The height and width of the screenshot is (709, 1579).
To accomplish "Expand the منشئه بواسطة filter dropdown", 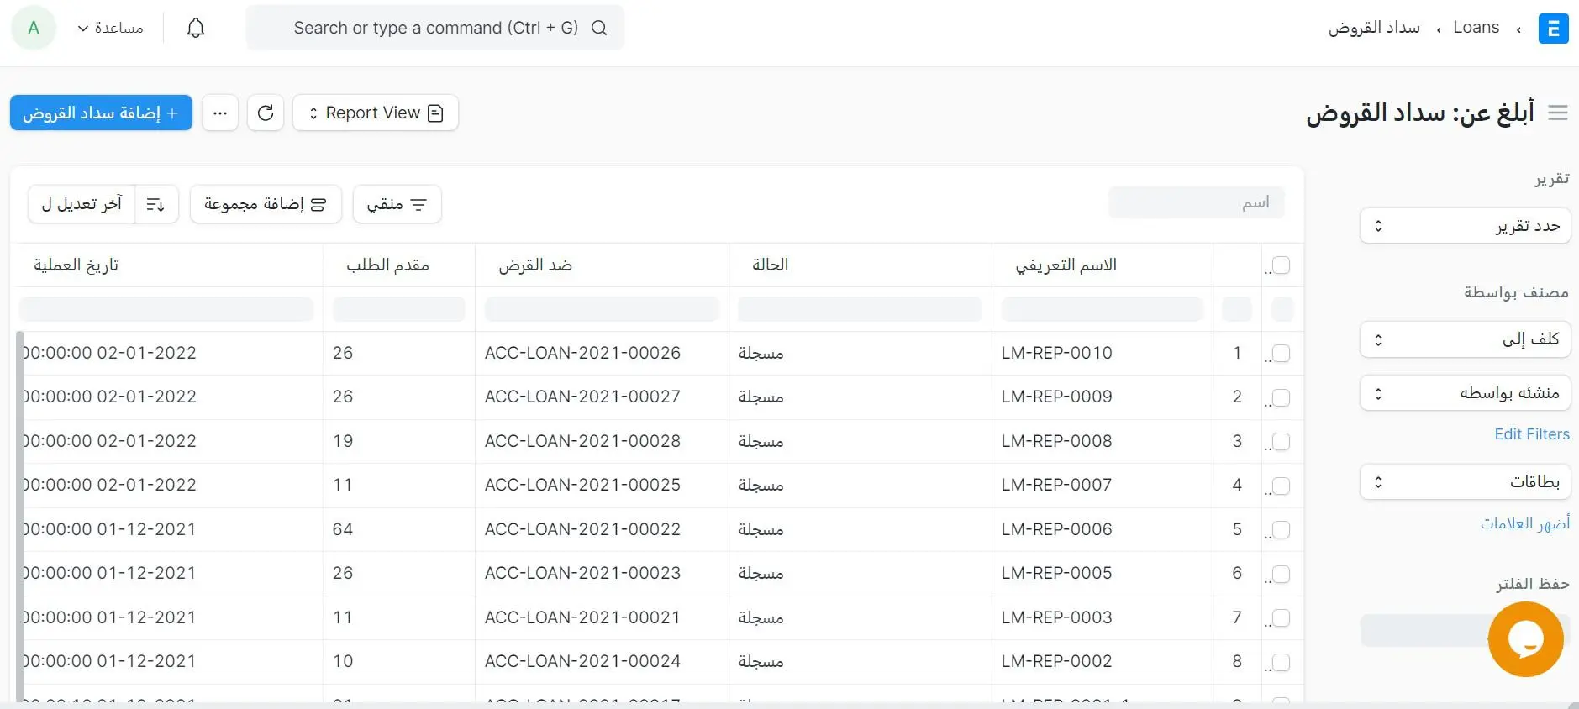I will pos(1465,392).
